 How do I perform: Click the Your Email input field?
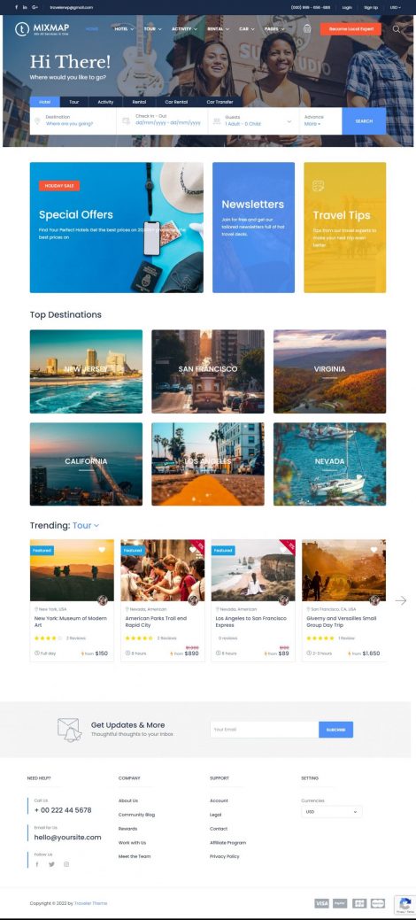point(264,730)
